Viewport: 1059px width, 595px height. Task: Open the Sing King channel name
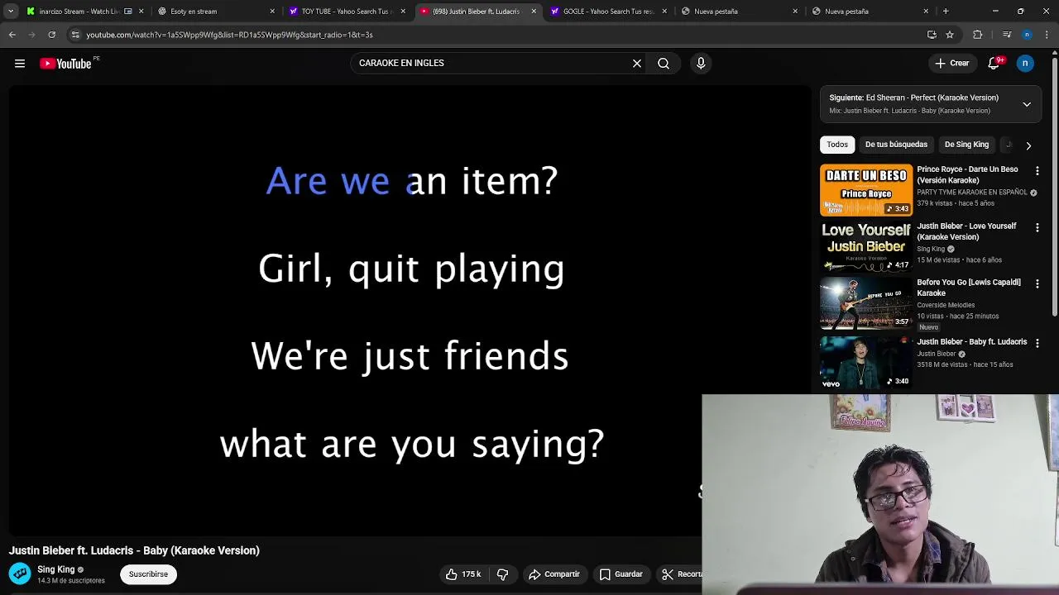coord(55,569)
